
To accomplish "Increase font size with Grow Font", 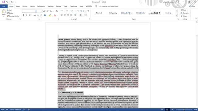I will tap(44, 11).
